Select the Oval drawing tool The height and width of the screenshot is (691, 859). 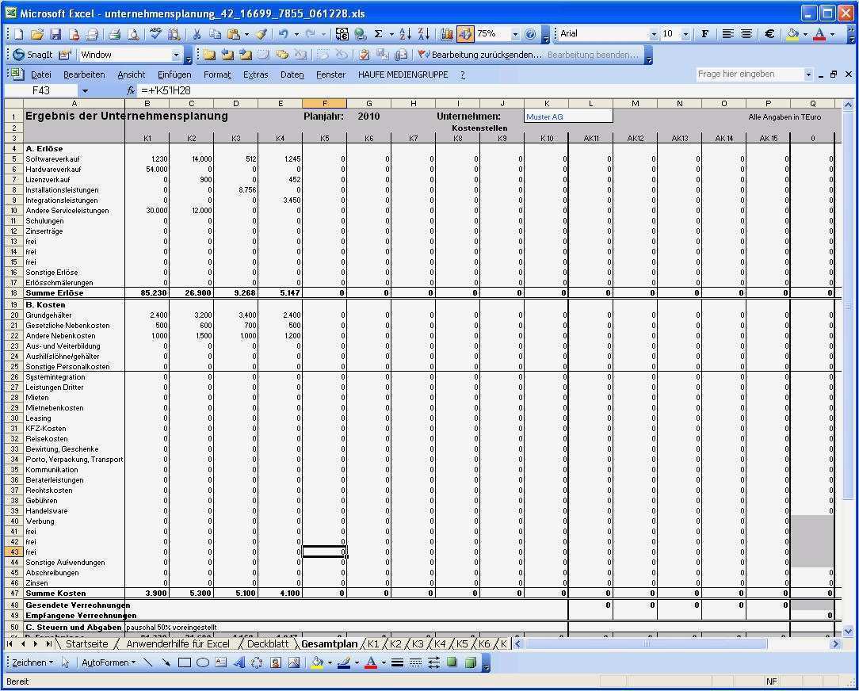pos(203,662)
